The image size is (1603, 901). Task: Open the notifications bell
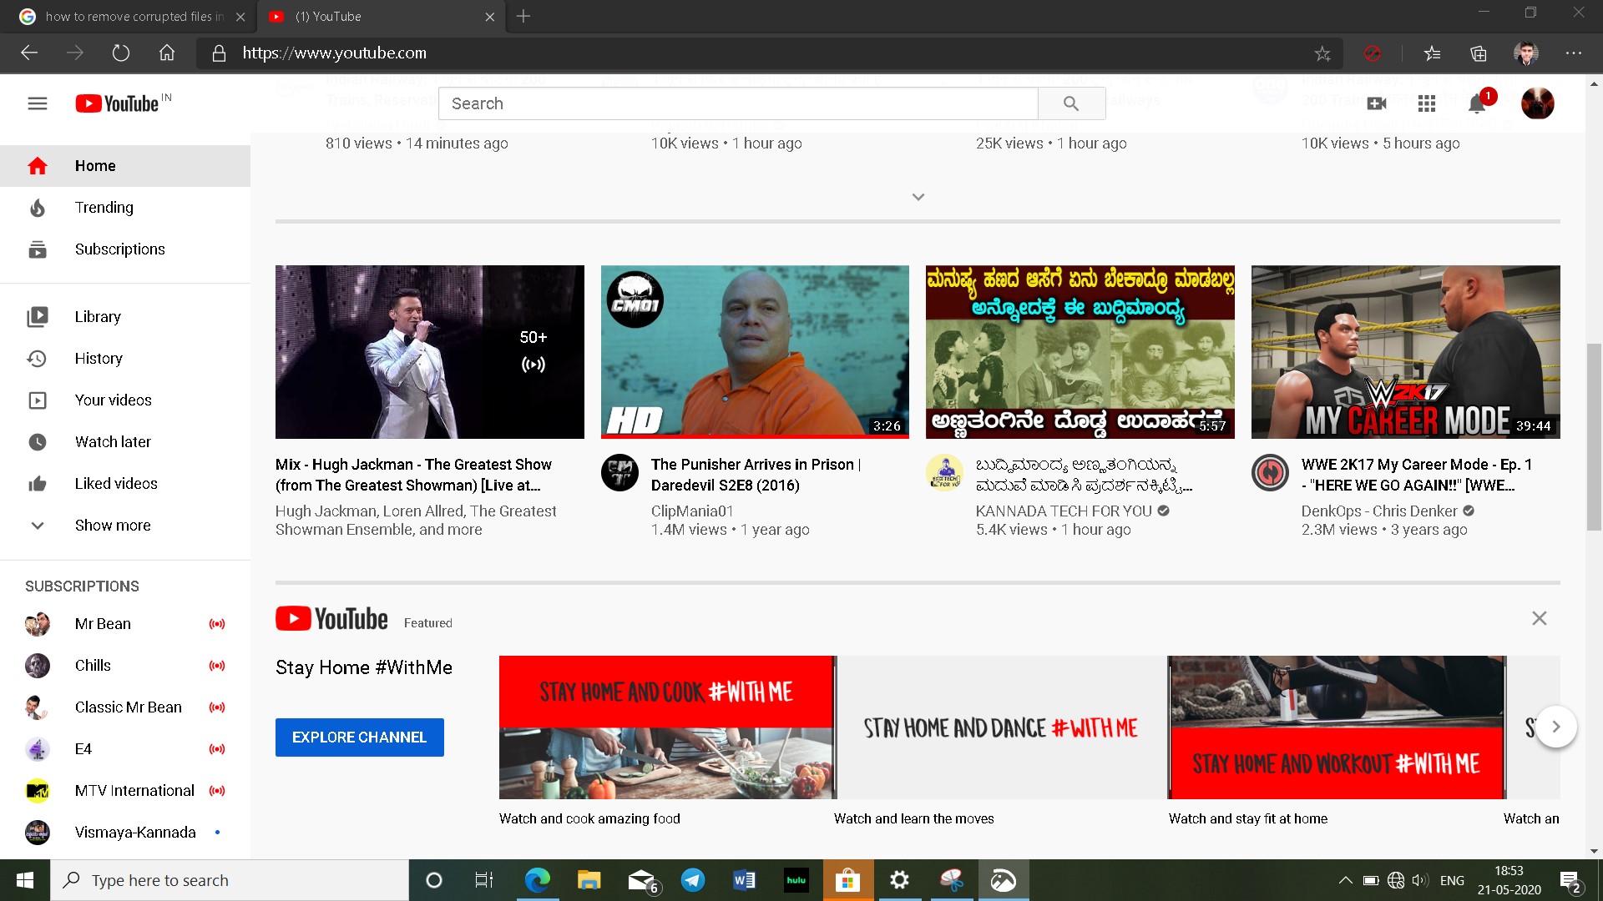[x=1477, y=103]
